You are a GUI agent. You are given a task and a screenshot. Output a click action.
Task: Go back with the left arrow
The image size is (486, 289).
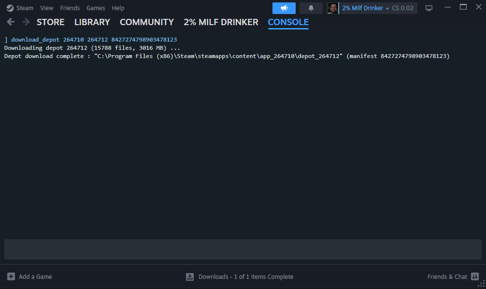point(11,22)
